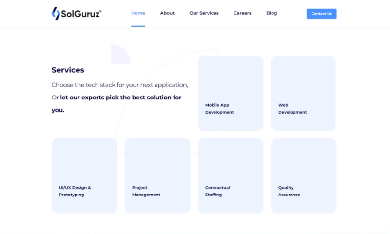Navigate to the Careers page
The image size is (390, 234).
pos(242,13)
